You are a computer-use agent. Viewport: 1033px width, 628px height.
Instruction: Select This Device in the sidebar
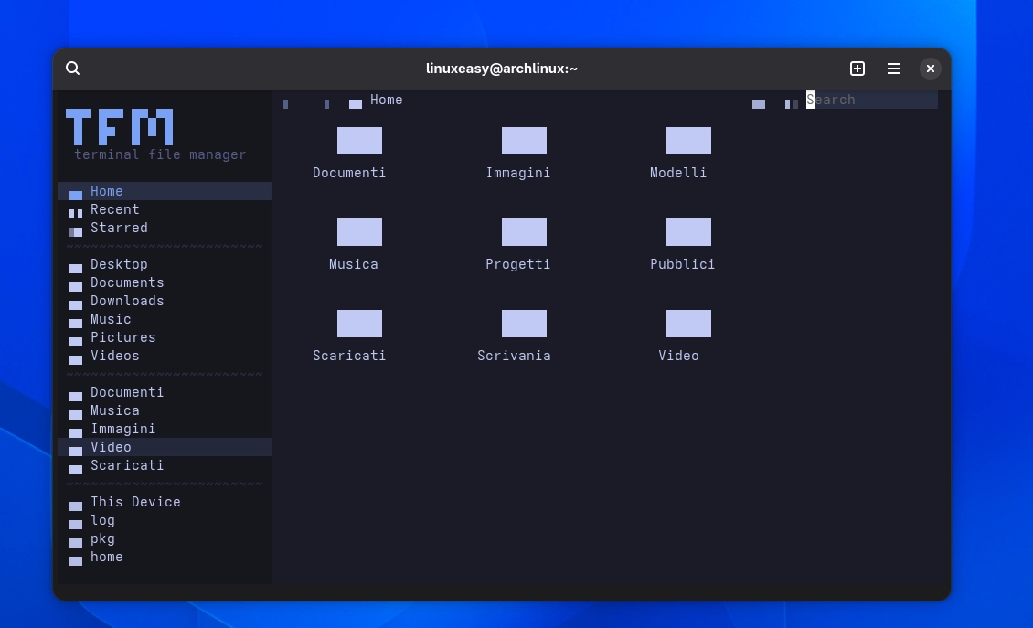165,502
